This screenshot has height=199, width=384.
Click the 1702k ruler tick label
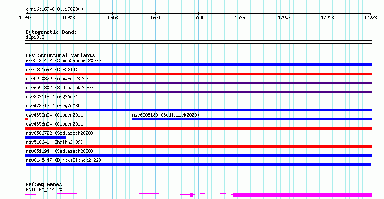(x=371, y=17)
